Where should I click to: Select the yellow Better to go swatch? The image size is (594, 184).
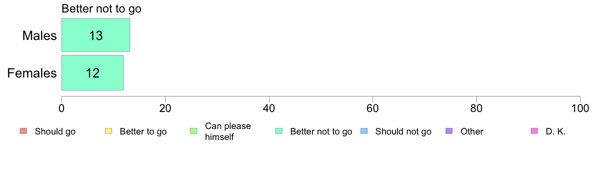pyautogui.click(x=108, y=131)
